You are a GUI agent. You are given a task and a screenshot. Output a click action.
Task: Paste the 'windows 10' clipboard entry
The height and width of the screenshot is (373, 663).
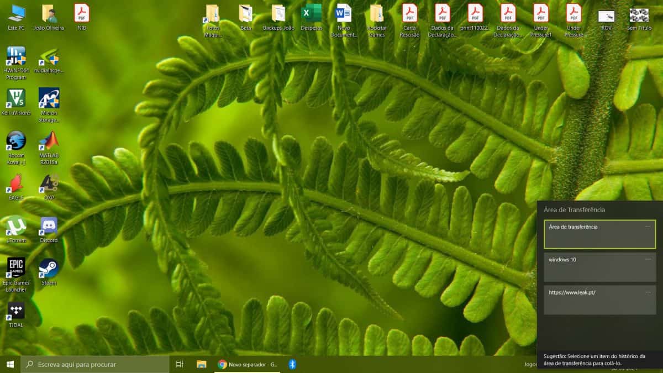591,267
